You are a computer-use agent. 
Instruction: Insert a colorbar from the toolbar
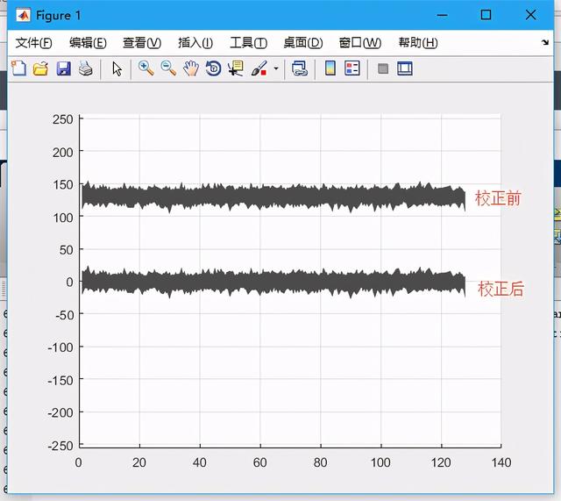330,68
